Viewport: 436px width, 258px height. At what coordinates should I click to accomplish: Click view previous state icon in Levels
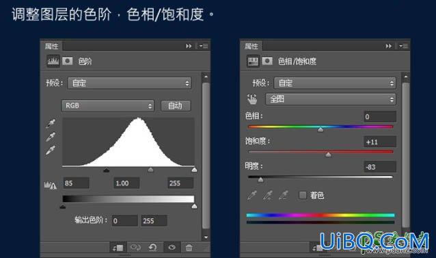[135, 247]
